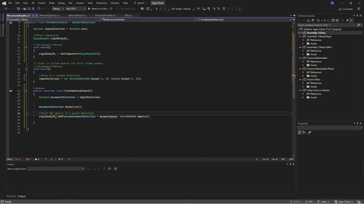Expand the Assembly-CSharp project node
Viewport: 364px width, 204px height.
(300, 33)
